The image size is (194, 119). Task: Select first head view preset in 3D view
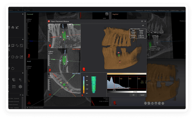point(145,103)
